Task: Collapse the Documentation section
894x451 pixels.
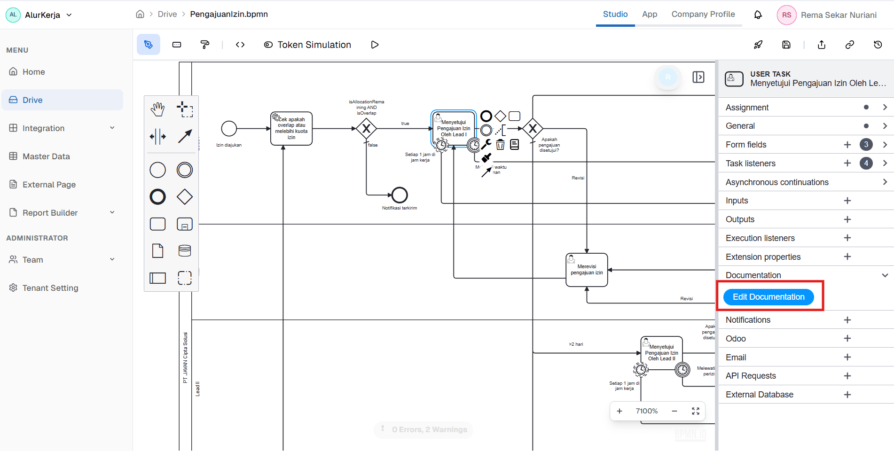Action: pos(884,275)
